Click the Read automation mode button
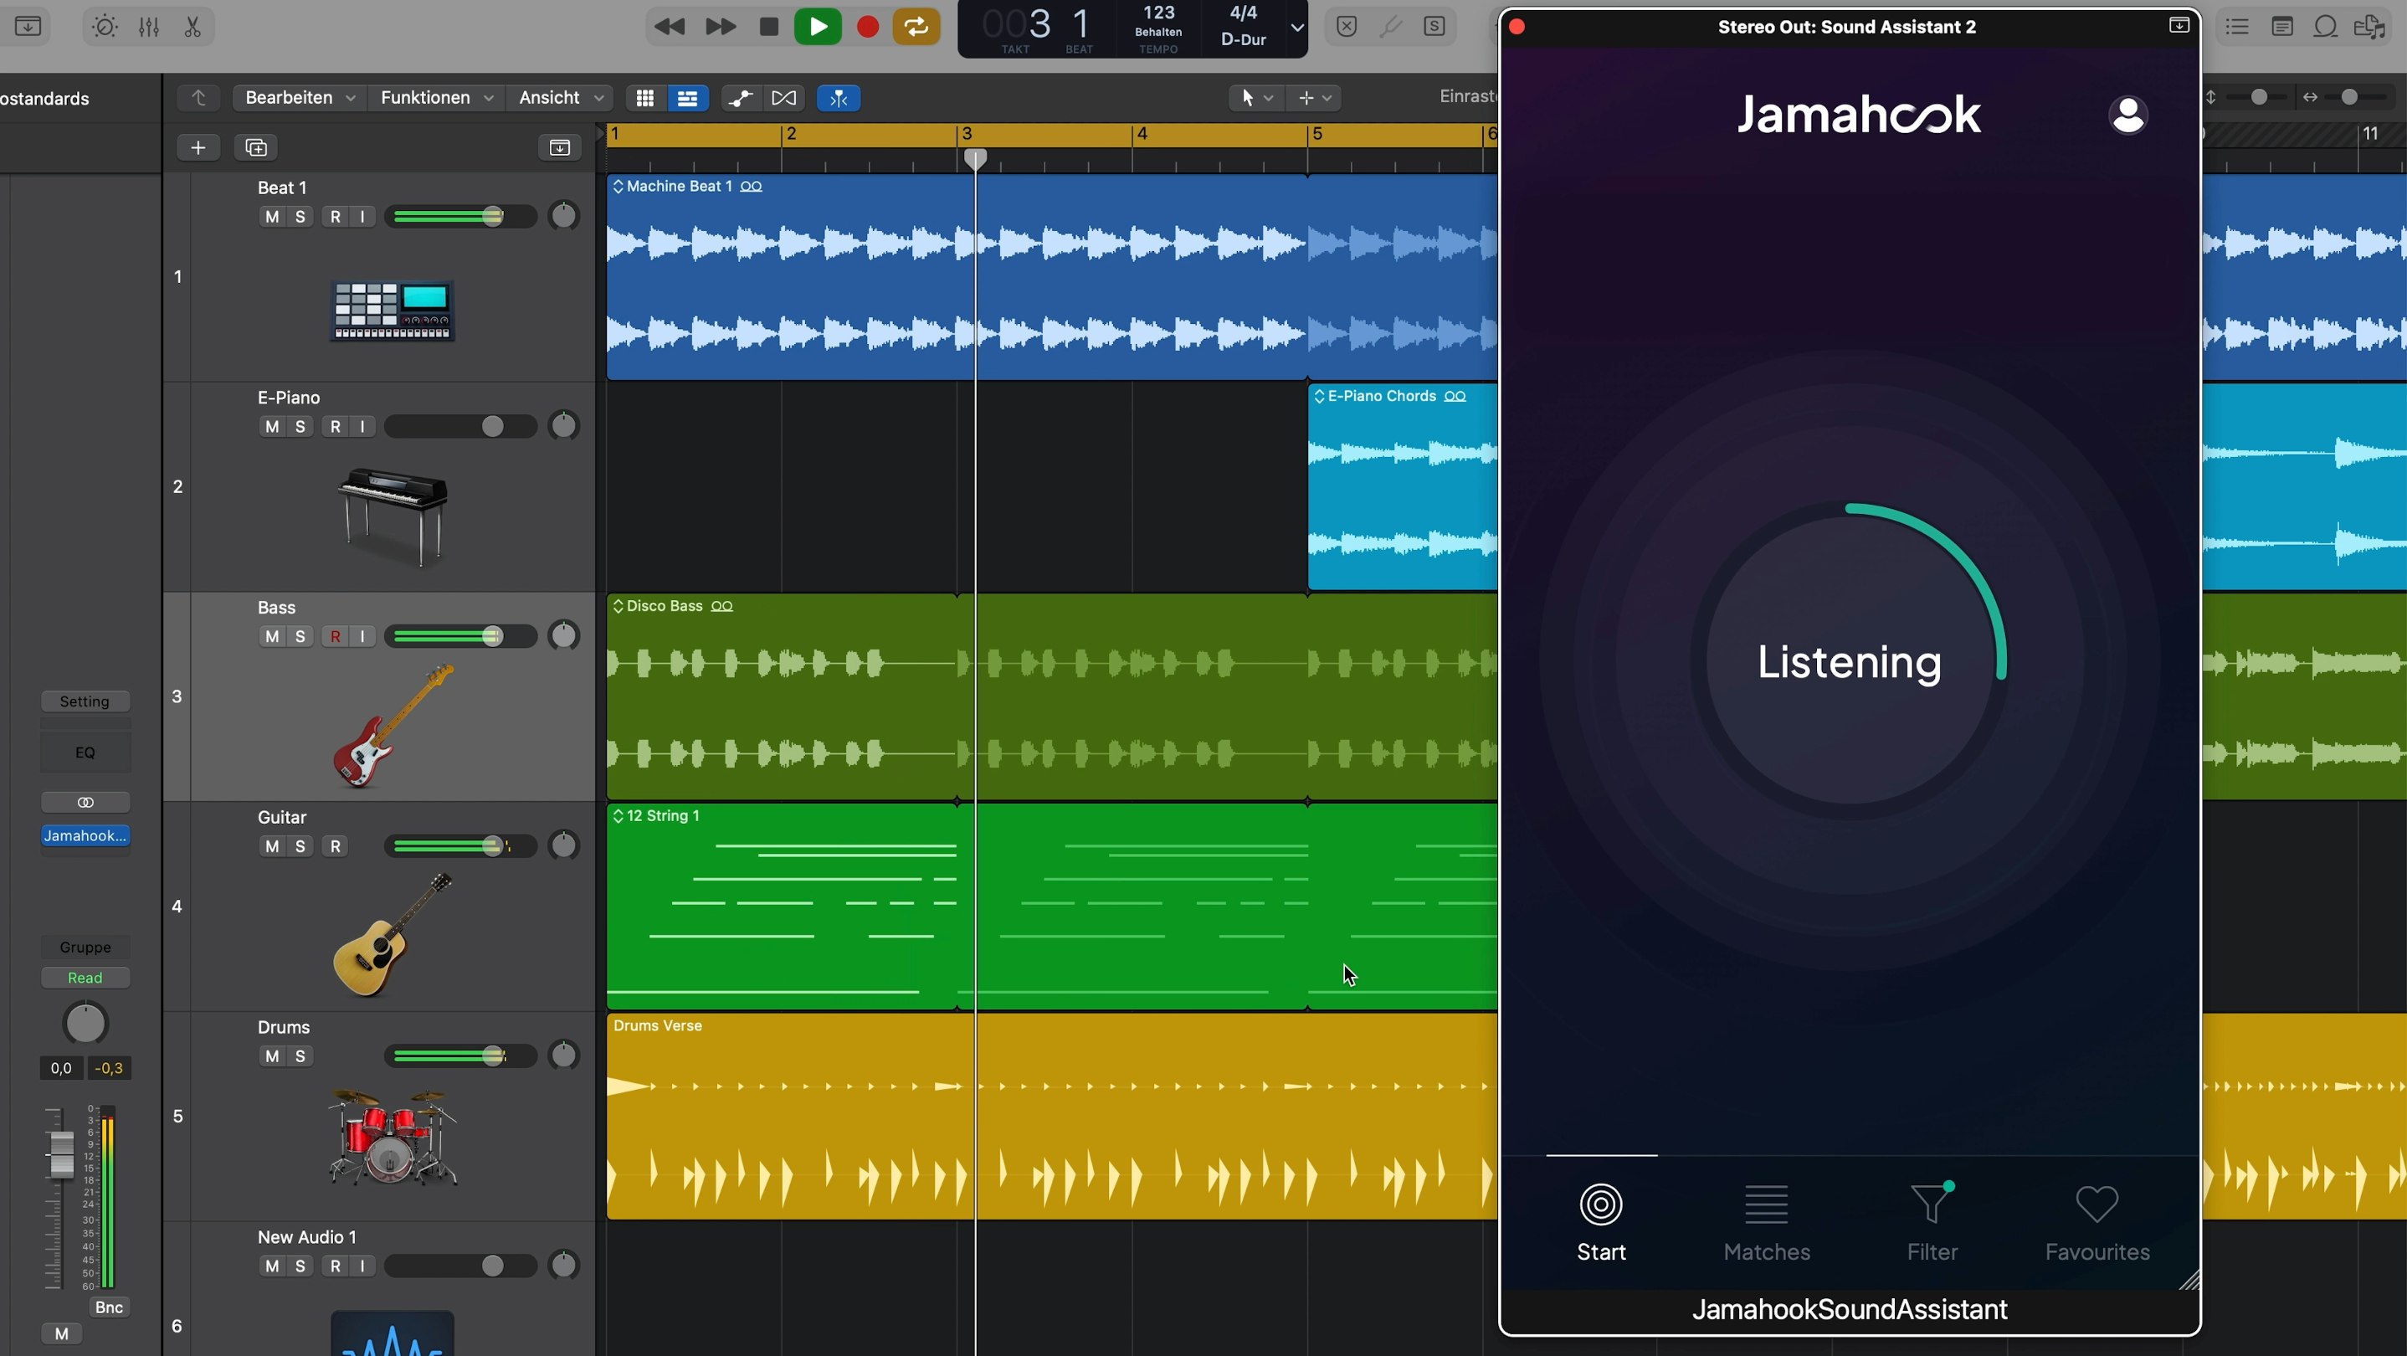The height and width of the screenshot is (1356, 2407). pyautogui.click(x=85, y=978)
